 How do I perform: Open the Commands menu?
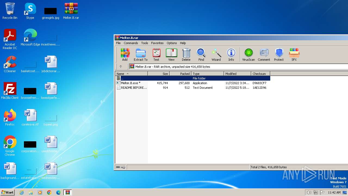coord(131,43)
